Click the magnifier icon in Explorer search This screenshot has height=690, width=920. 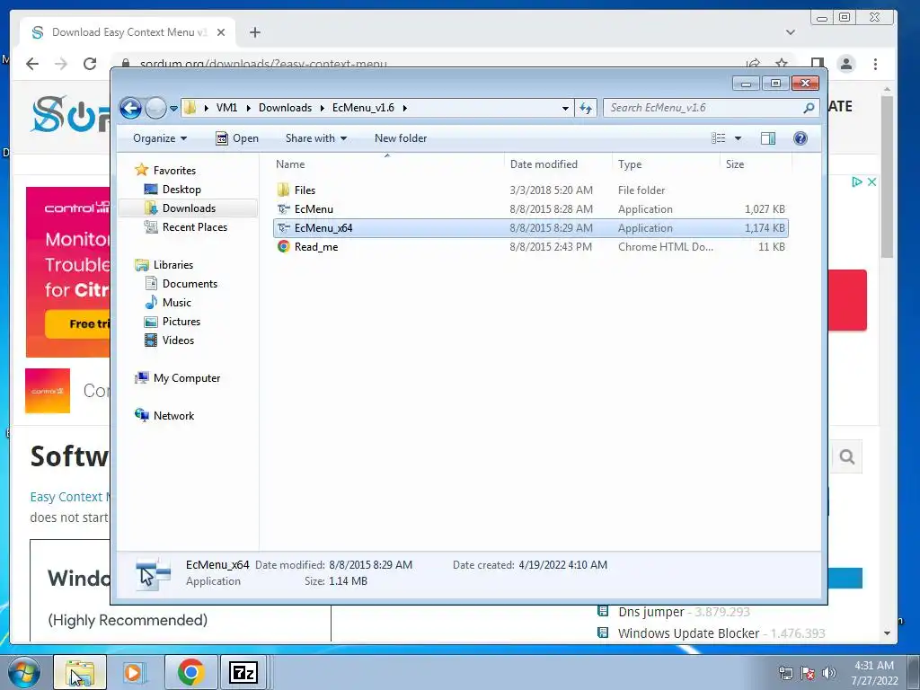pyautogui.click(x=809, y=108)
